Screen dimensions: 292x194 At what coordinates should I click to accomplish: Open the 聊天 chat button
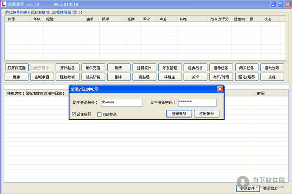point(119,68)
